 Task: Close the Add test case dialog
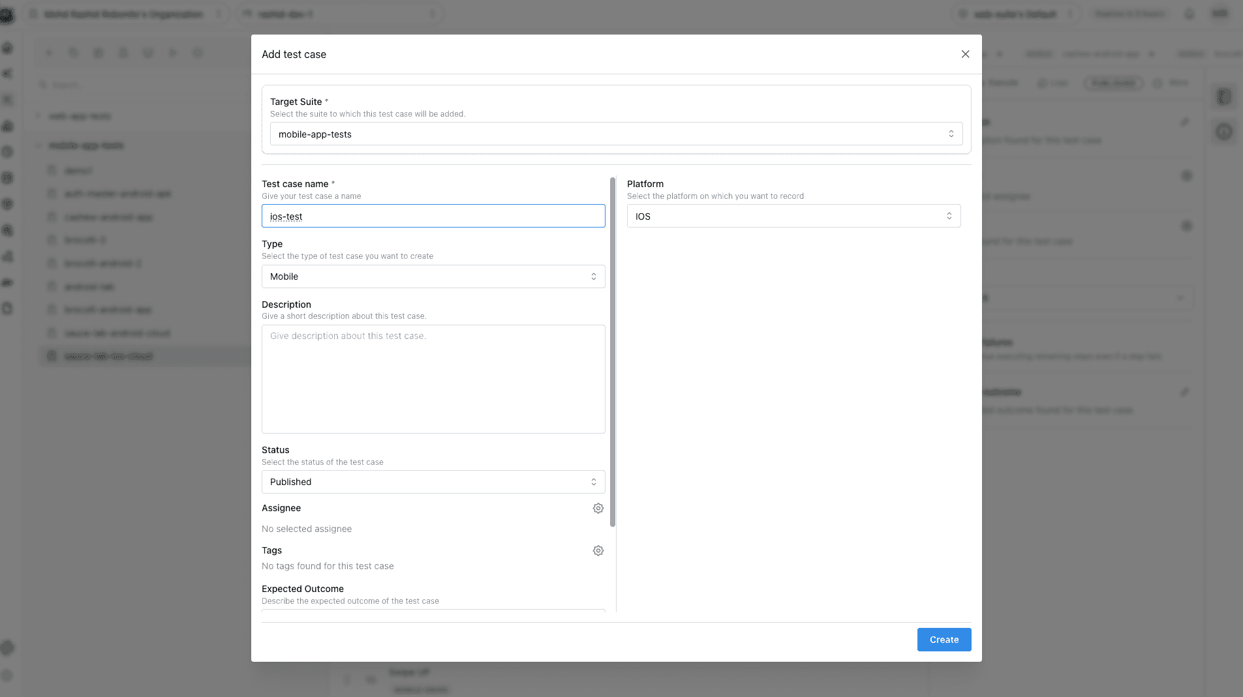coord(965,54)
